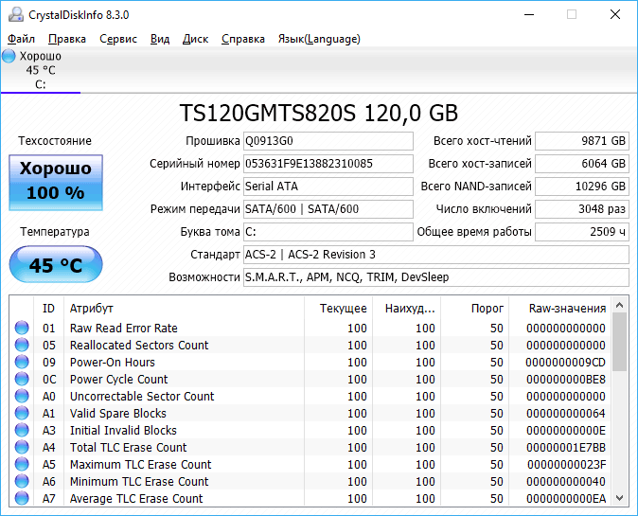Select the Uncorrectable Sector Count attribute name
Viewport: 638px width, 516px height.
pos(142,397)
